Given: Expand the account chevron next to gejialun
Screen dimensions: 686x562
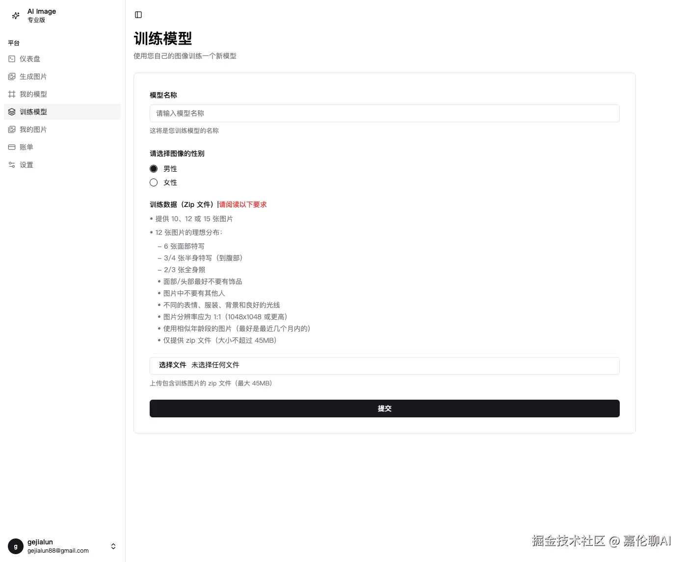Looking at the screenshot, I should [x=113, y=546].
